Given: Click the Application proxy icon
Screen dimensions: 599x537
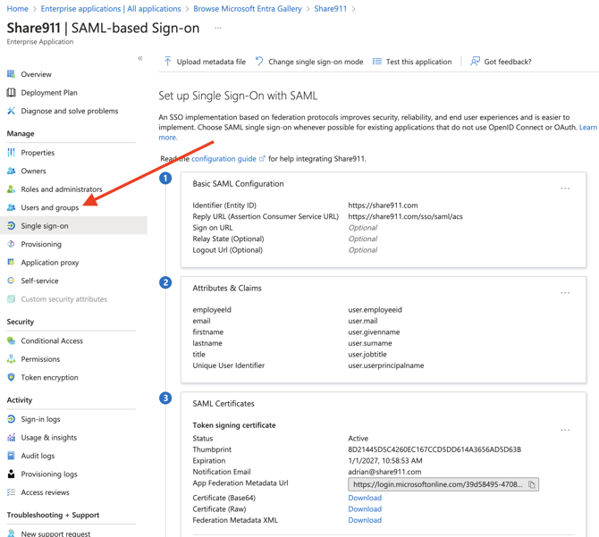Looking at the screenshot, I should point(11,262).
